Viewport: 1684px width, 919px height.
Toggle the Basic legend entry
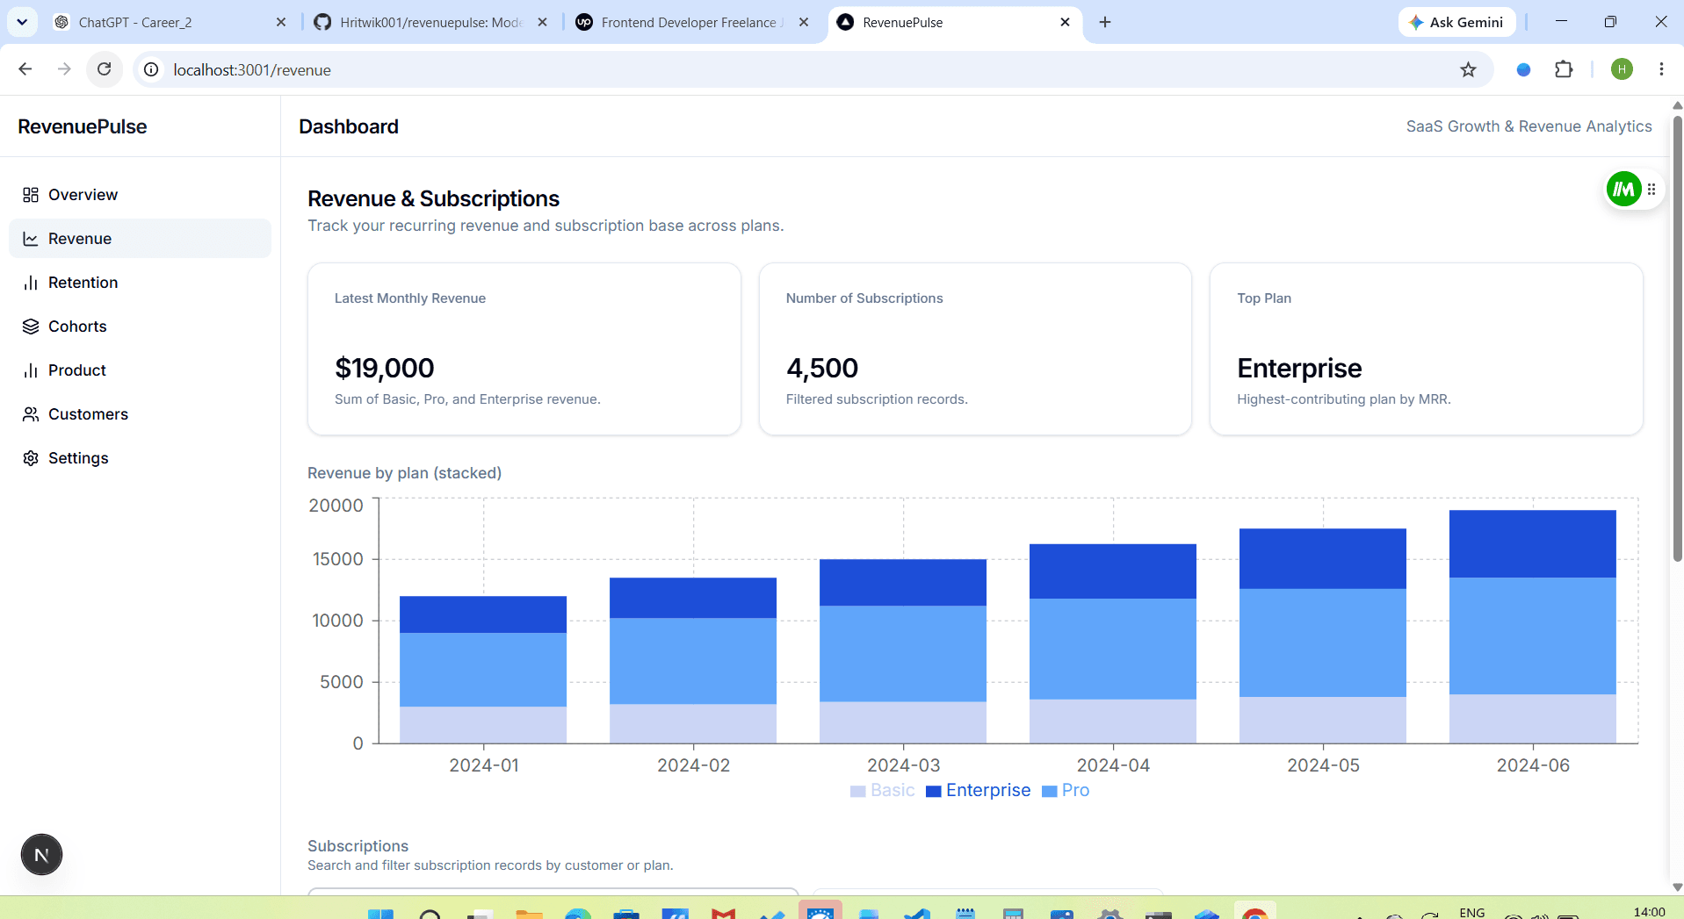click(883, 790)
